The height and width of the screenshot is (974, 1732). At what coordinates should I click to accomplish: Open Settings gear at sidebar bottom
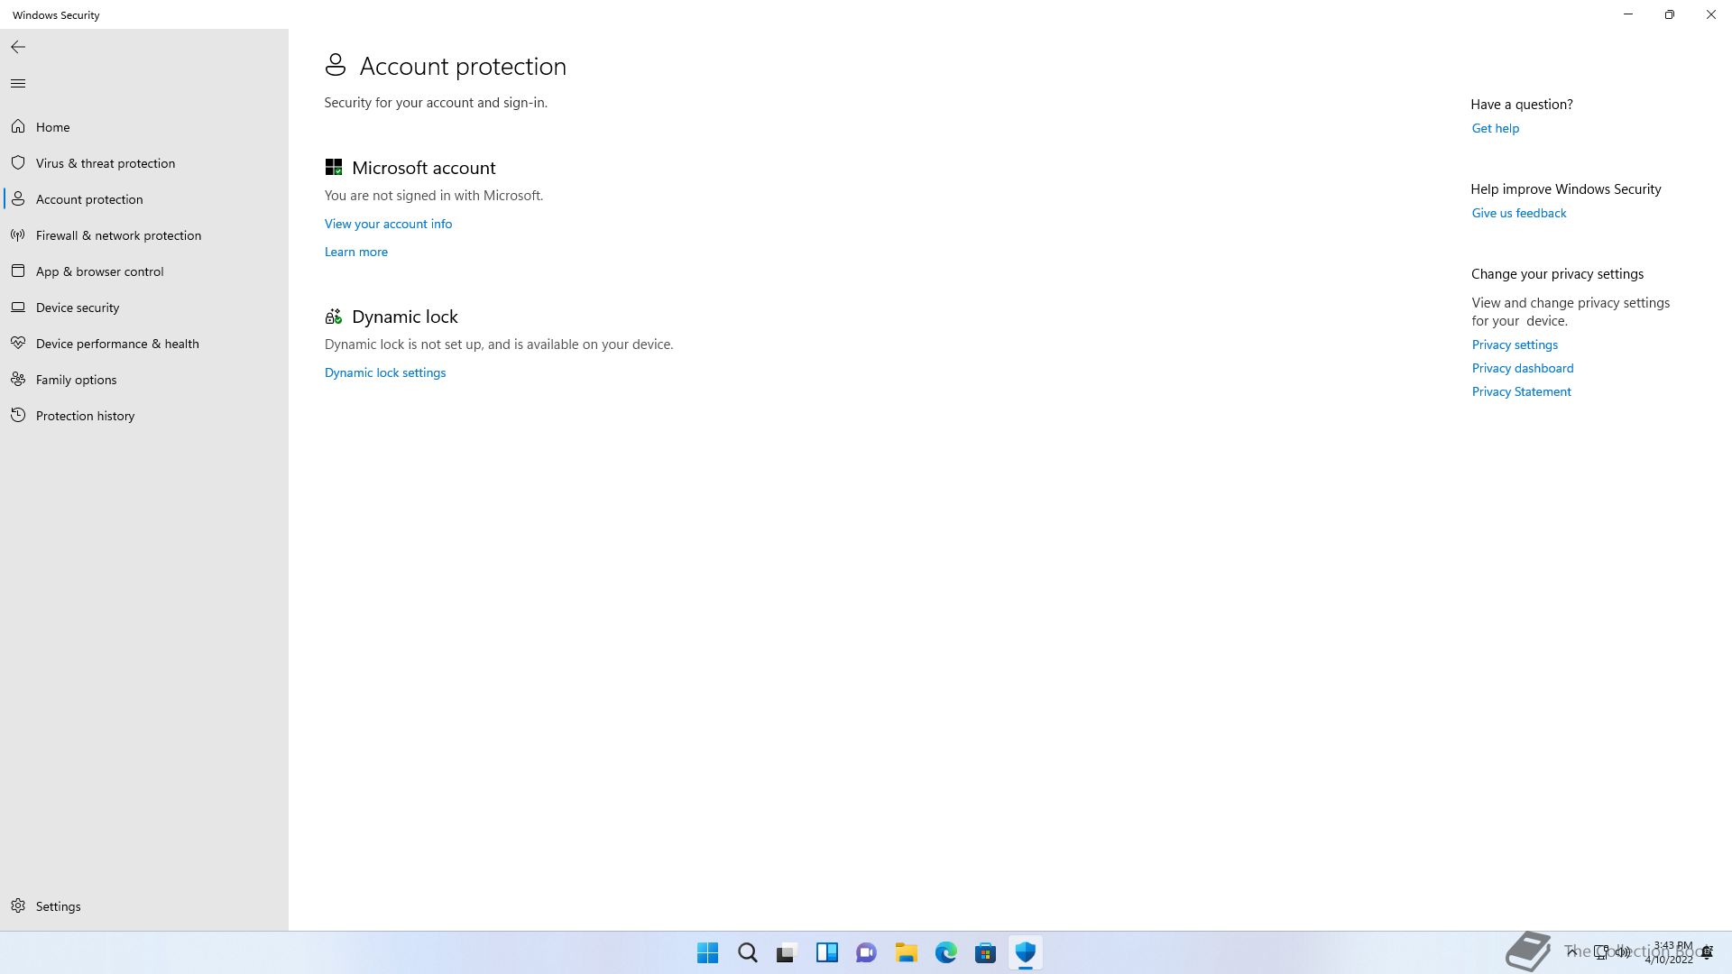tap(18, 906)
